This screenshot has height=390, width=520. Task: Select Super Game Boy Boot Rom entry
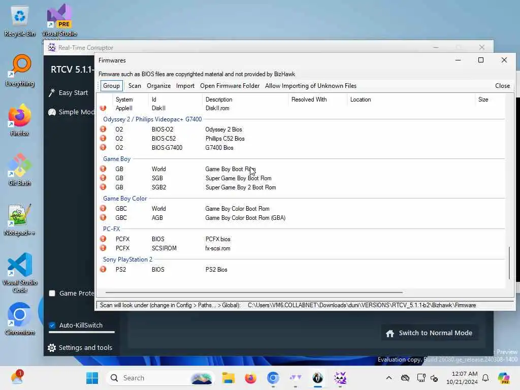point(238,178)
